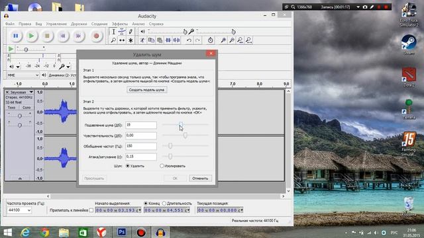Click the Обобщение частот input field
The image size is (424, 238).
point(141,146)
